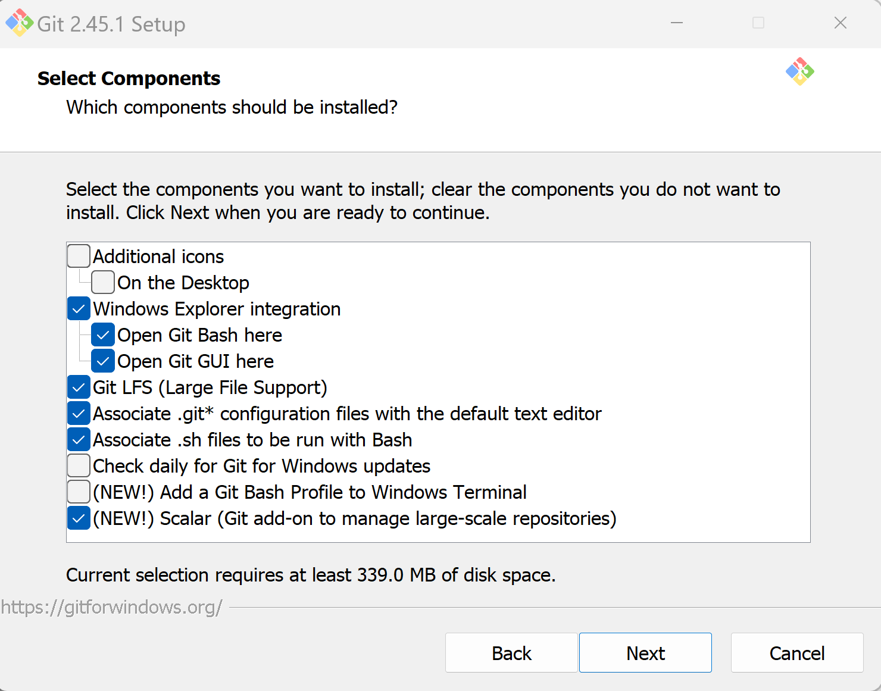881x691 pixels.
Task: Click the "Git 2.45.1 Setup" title text
Action: pyautogui.click(x=111, y=24)
